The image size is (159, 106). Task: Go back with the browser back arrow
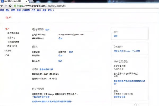(x=2, y=6)
